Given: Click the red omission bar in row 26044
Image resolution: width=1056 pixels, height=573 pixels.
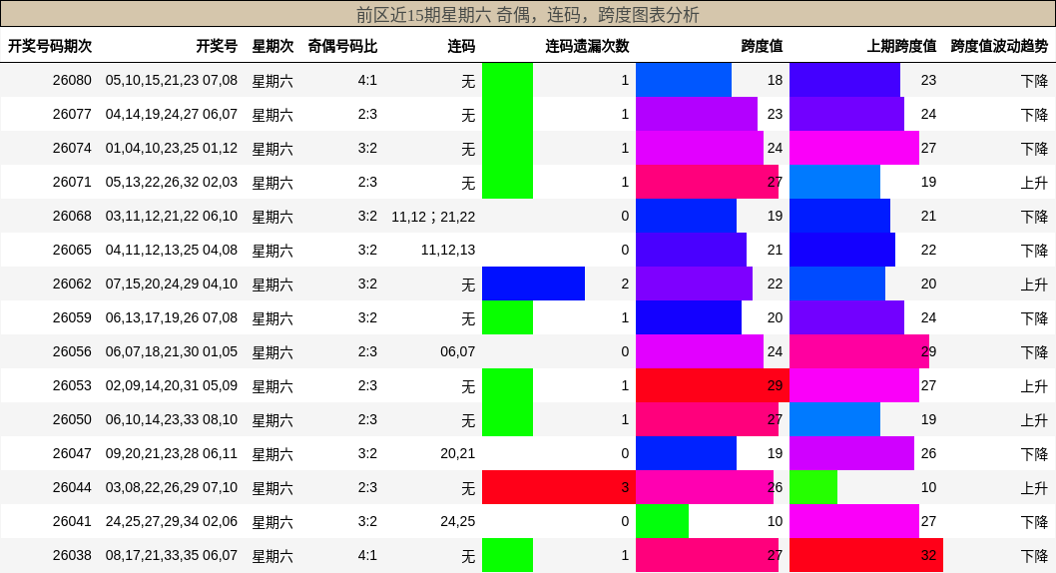Looking at the screenshot, I should (x=558, y=487).
